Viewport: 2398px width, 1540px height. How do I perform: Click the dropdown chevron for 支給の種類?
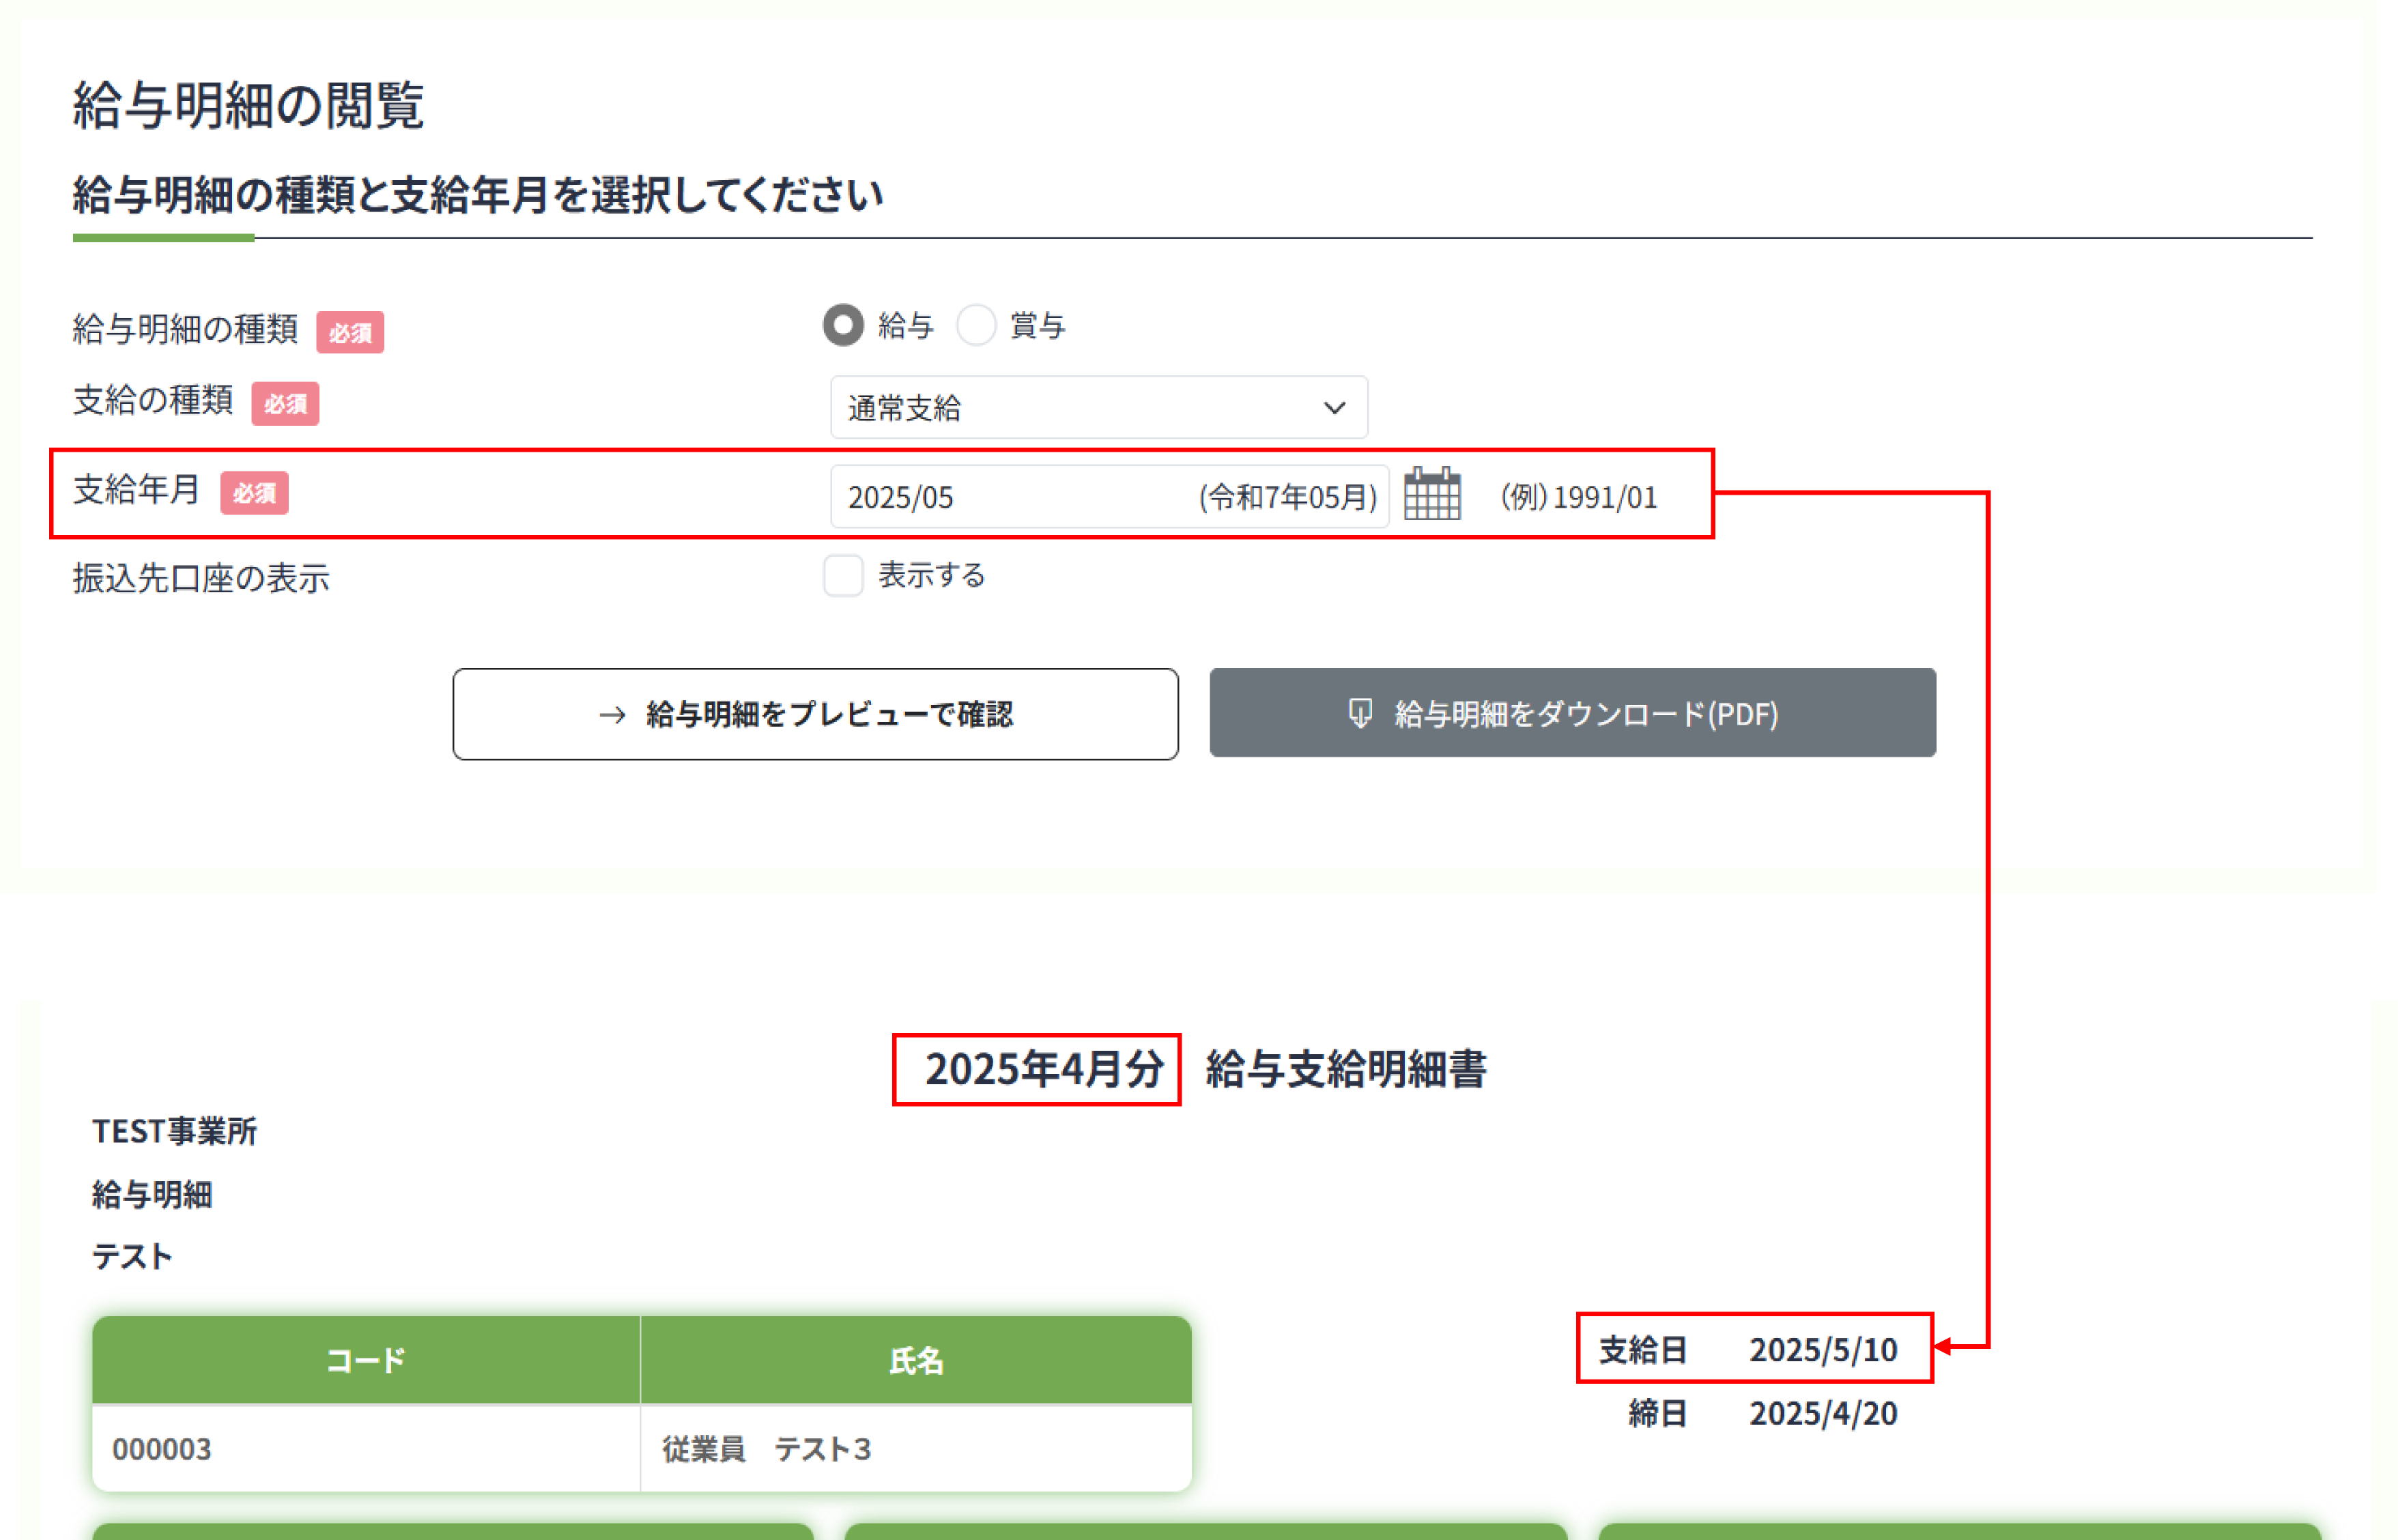click(x=1334, y=408)
